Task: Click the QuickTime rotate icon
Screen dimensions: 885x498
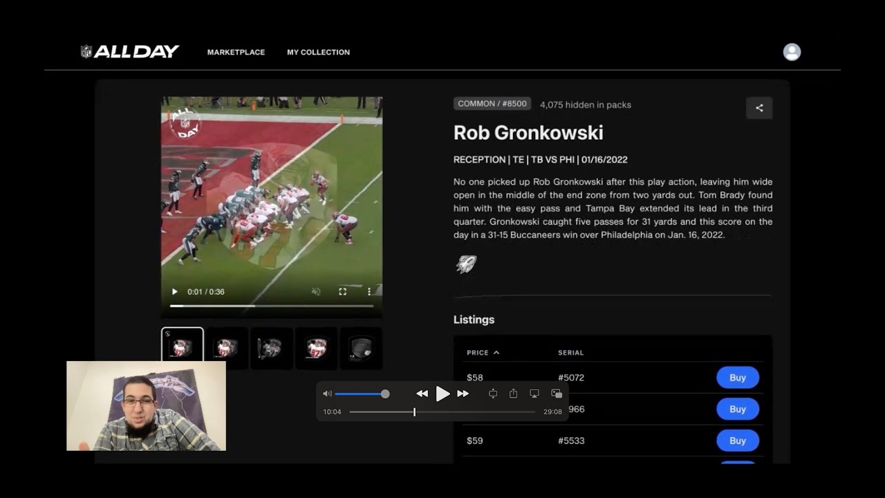Action: pos(493,394)
